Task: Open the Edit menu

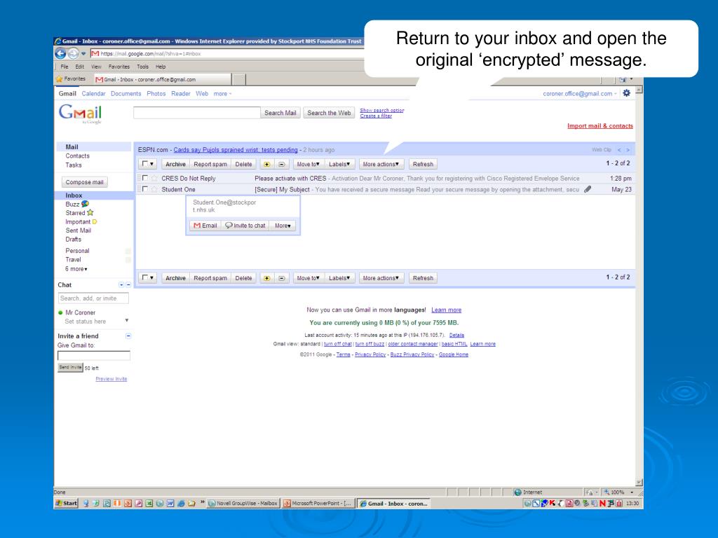Action: 80,67
